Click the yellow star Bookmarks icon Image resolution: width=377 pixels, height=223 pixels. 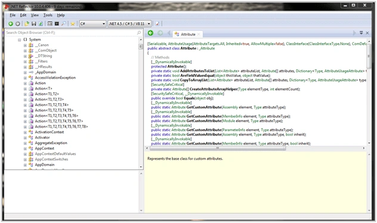(x=73, y=23)
